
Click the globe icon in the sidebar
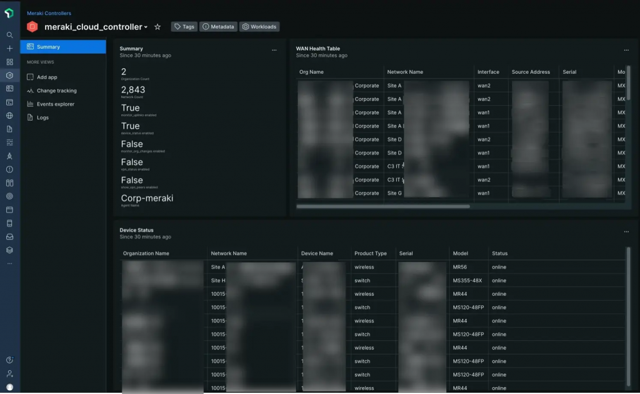click(x=9, y=115)
